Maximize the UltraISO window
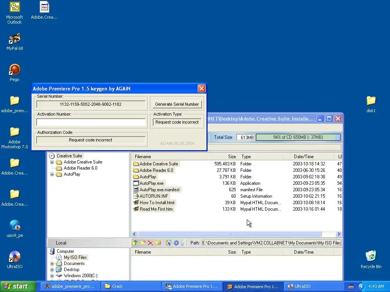Screen dimensions: 390x292 [329, 119]
